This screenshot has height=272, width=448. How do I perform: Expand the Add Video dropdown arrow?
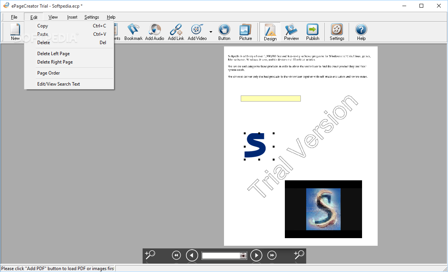(x=211, y=32)
